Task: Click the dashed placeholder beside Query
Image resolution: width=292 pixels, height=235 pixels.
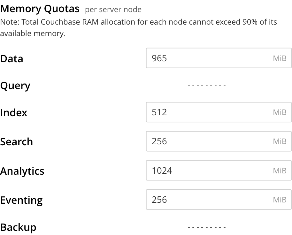Action: pyautogui.click(x=207, y=86)
